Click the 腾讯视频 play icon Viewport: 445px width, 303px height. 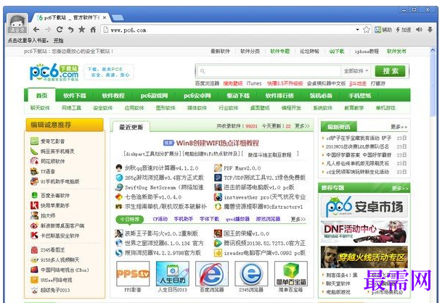tap(218, 243)
